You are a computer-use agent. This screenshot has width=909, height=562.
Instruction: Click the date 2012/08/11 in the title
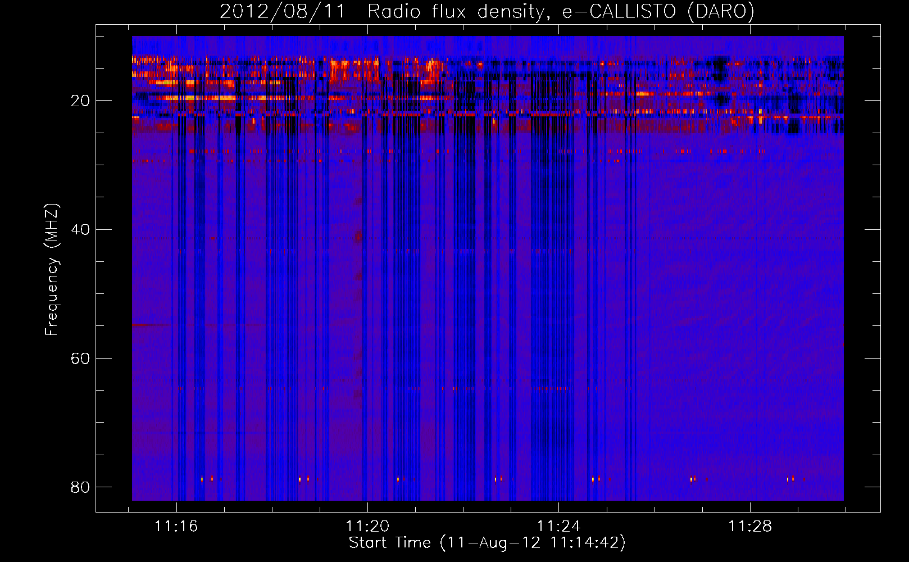click(x=283, y=11)
